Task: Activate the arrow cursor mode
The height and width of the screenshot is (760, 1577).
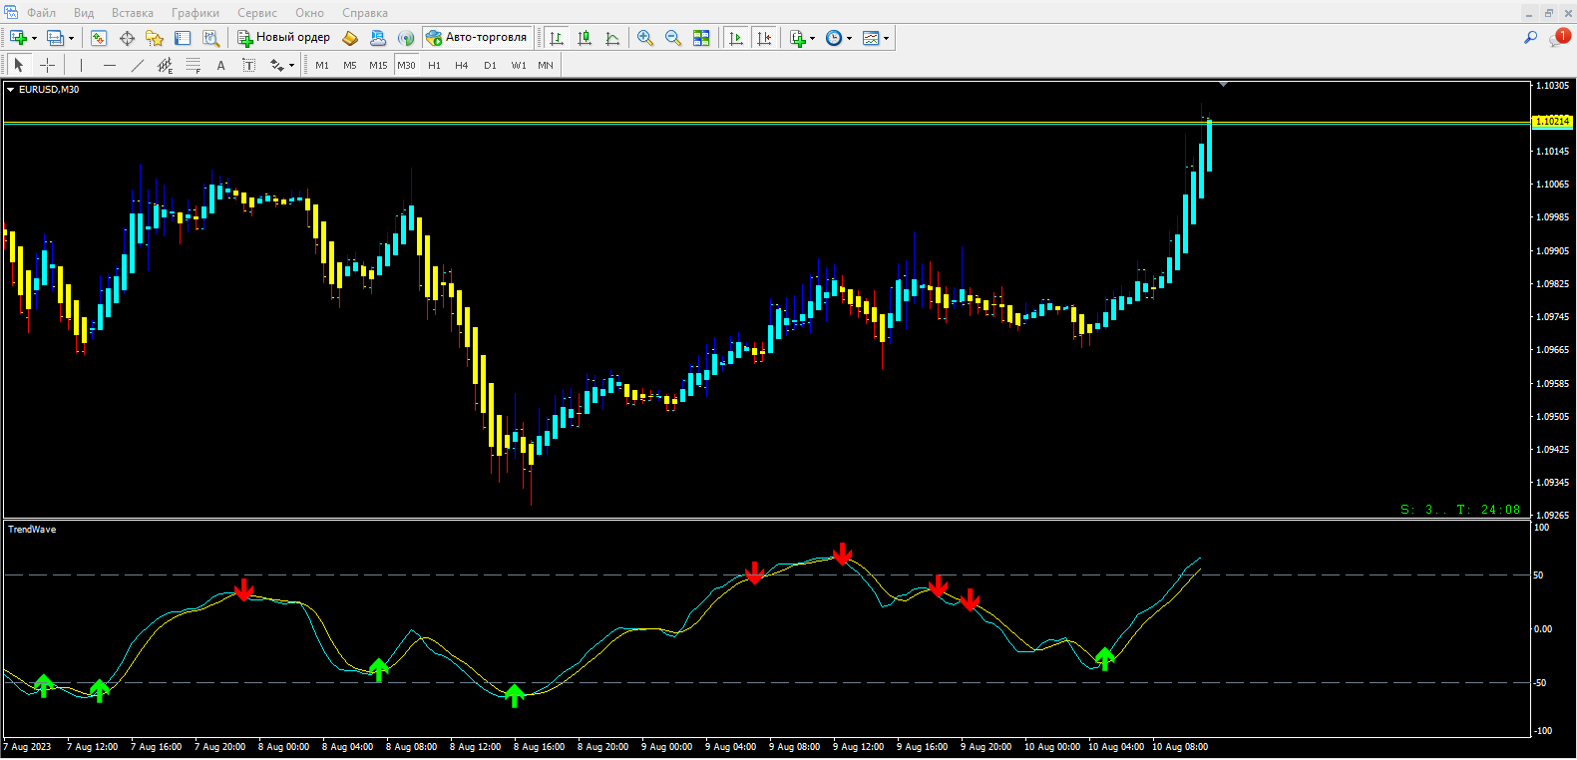Action: pyautogui.click(x=18, y=65)
